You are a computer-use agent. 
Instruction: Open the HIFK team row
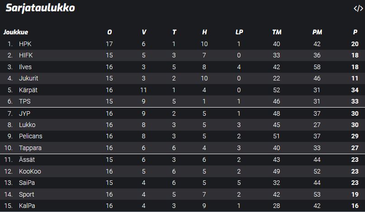[x=26, y=55]
